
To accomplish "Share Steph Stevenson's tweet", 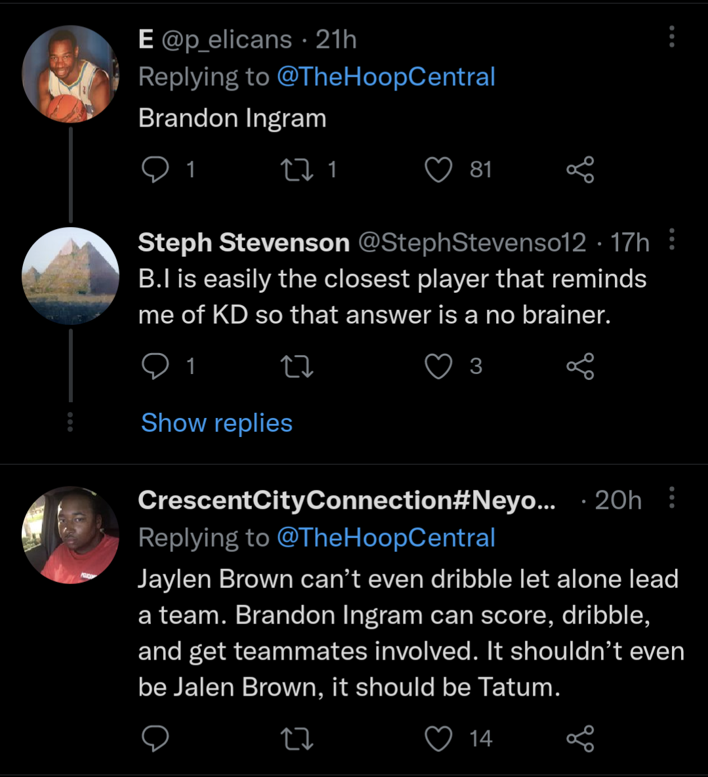I will tap(580, 366).
